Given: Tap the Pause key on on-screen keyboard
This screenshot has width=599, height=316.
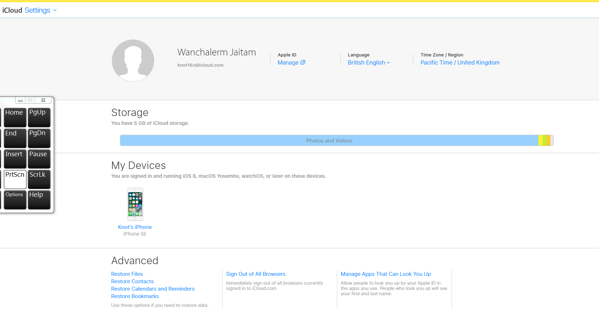Looking at the screenshot, I should pos(39,159).
